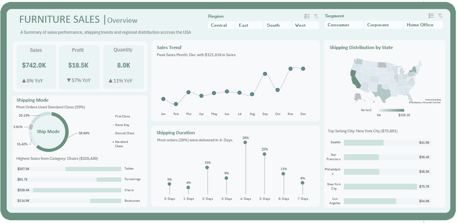
Task: Select the Corporate segment filter
Action: [383, 25]
